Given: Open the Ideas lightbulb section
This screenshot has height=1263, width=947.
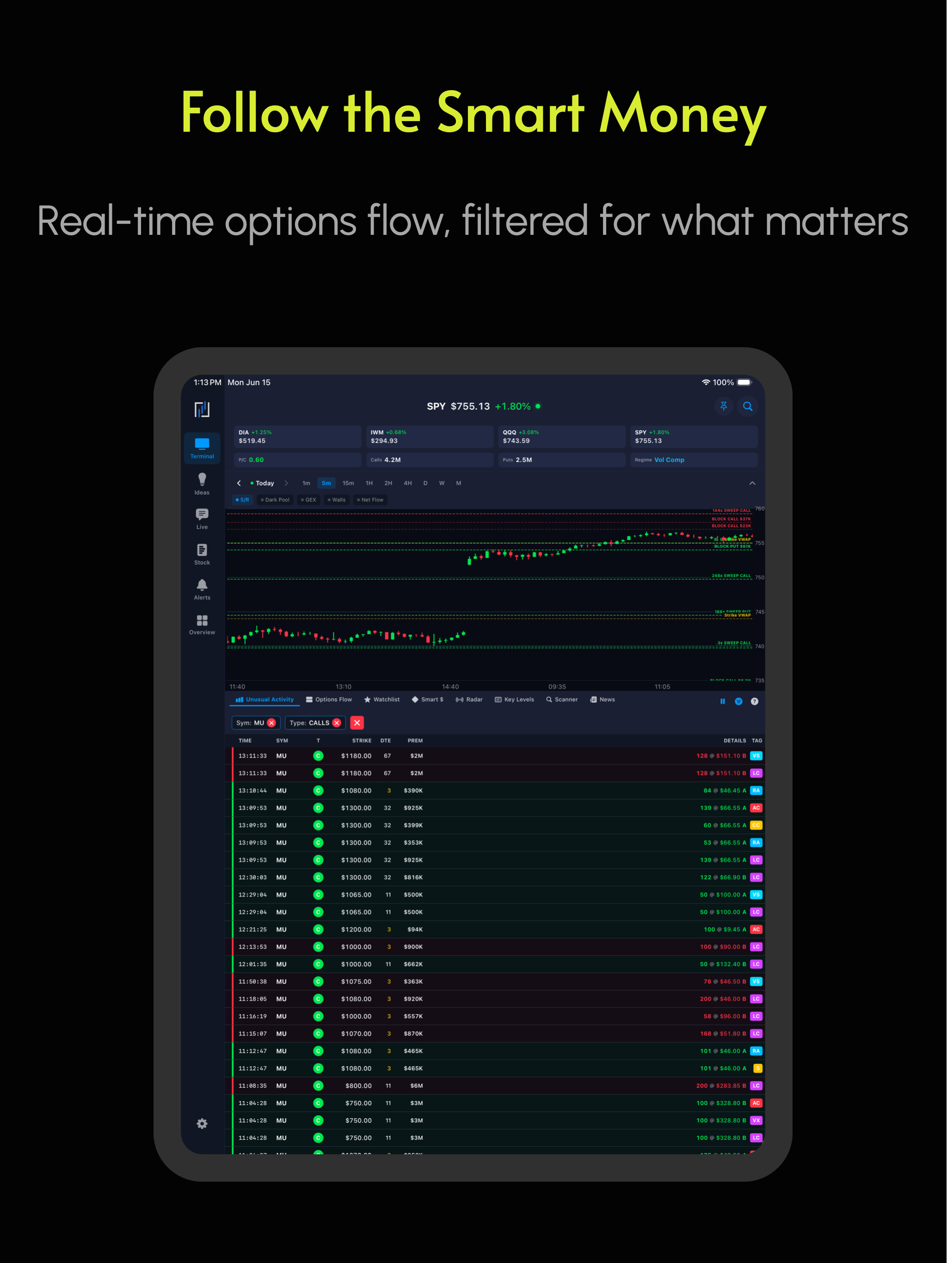Looking at the screenshot, I should [x=202, y=484].
